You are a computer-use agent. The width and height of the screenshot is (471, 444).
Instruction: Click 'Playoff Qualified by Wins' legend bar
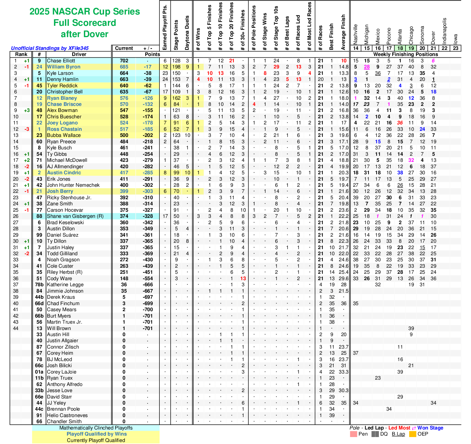(x=96, y=434)
